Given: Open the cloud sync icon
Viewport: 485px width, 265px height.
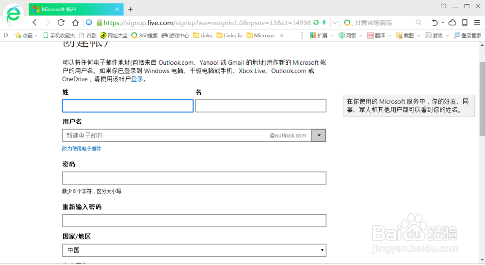Looking at the screenshot, I should [x=452, y=23].
